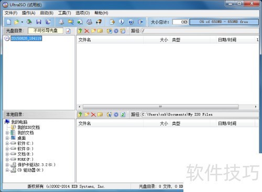
Task: Click the Open file folder icon
Action: click(x=17, y=22)
